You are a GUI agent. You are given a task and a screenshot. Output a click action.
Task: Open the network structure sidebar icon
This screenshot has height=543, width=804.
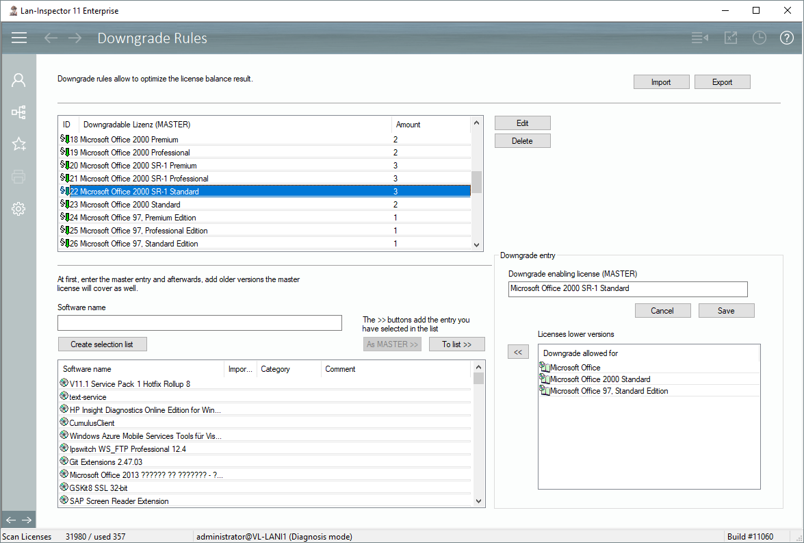(x=18, y=112)
